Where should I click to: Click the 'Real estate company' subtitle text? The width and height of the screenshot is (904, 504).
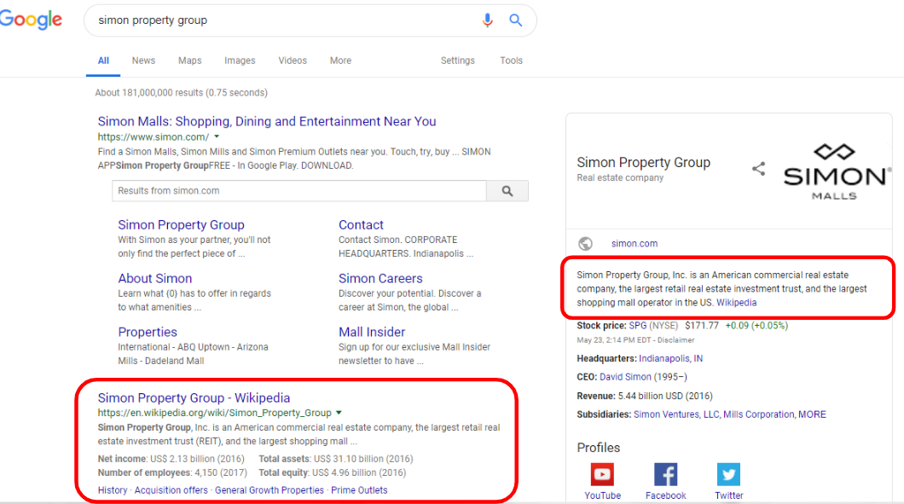(620, 177)
